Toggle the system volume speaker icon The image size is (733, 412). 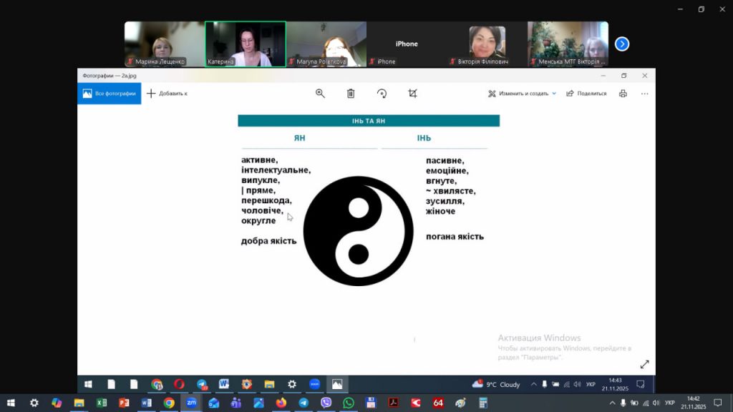coord(657,403)
